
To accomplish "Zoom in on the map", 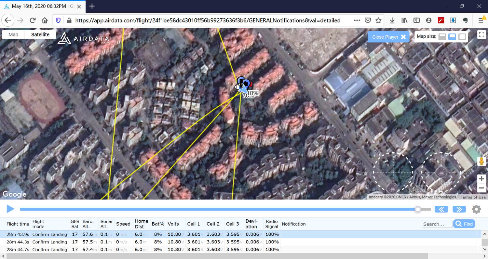I will 481,178.
